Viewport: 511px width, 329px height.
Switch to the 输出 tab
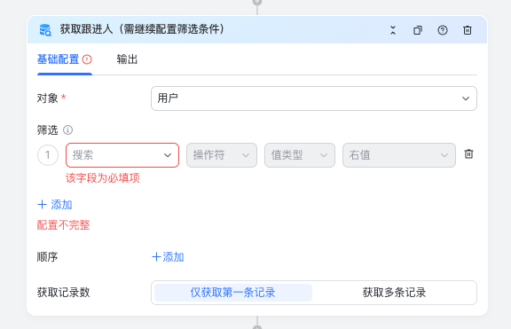pyautogui.click(x=127, y=59)
